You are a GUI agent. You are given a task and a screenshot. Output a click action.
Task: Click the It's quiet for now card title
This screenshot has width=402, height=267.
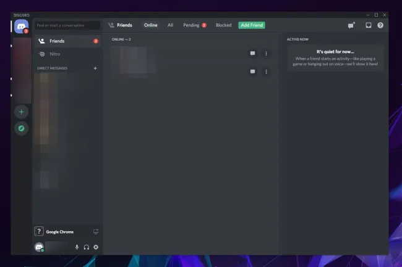point(335,52)
